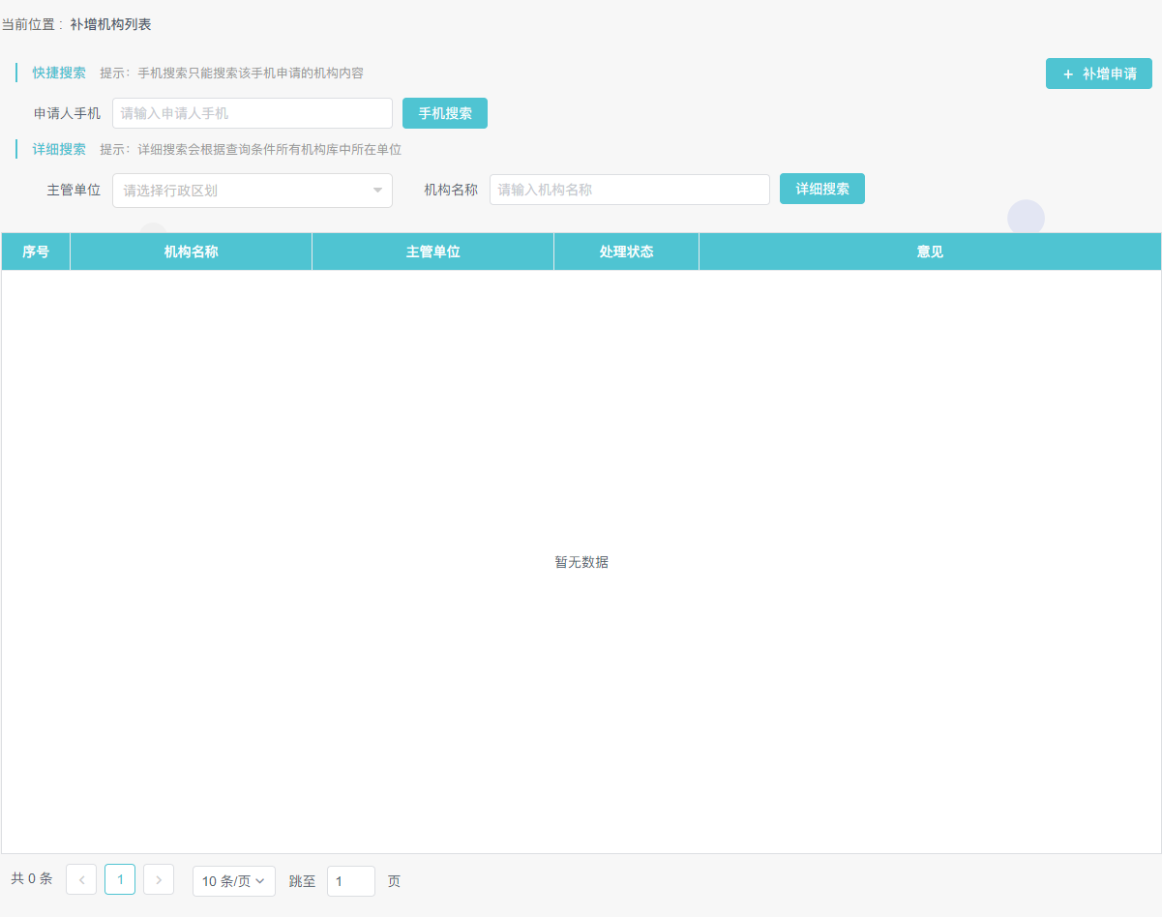Viewport: 1162px width, 917px height.
Task: Click the 处理状态 column header
Action: (x=626, y=251)
